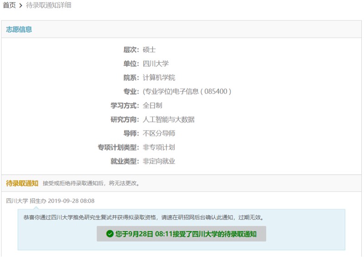Click the 单位 label

click(131, 64)
